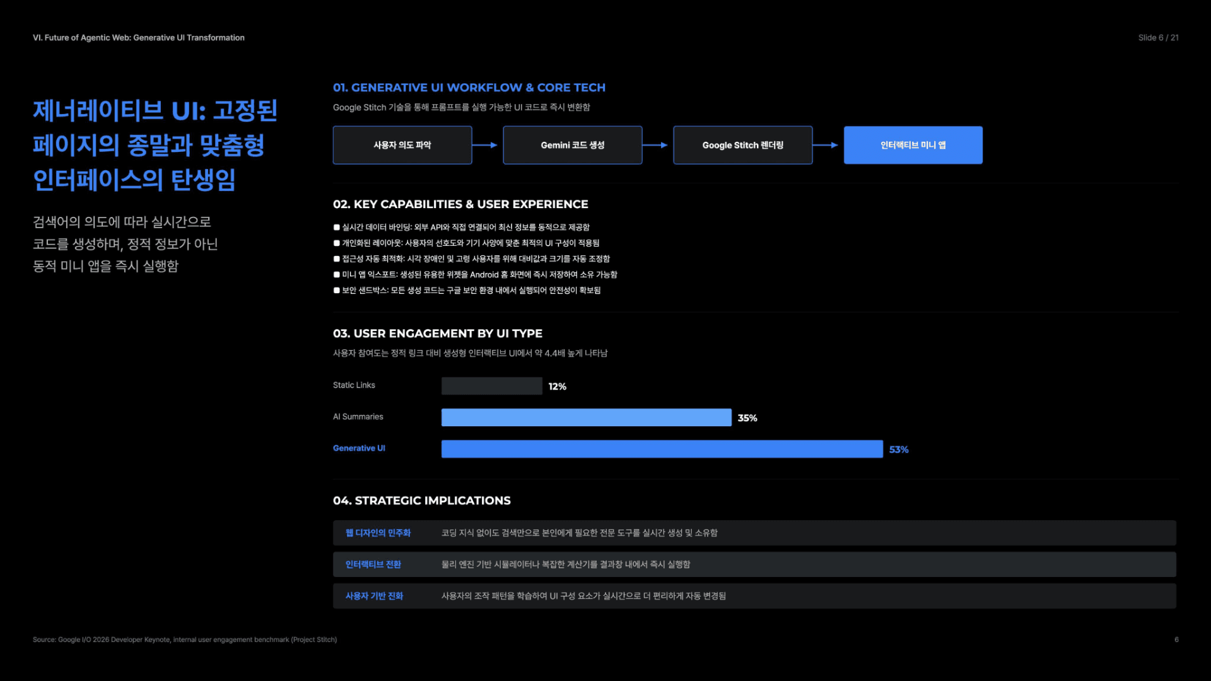Click the Static Links 12% bar

[492, 386]
